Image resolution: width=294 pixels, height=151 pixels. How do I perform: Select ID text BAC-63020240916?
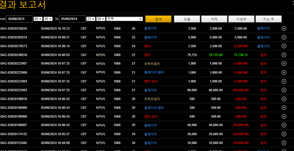tap(14, 55)
